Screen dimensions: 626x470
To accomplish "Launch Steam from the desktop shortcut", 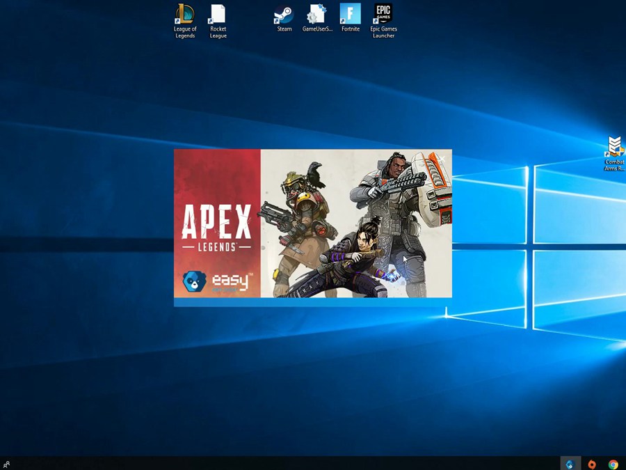I will (x=284, y=18).
